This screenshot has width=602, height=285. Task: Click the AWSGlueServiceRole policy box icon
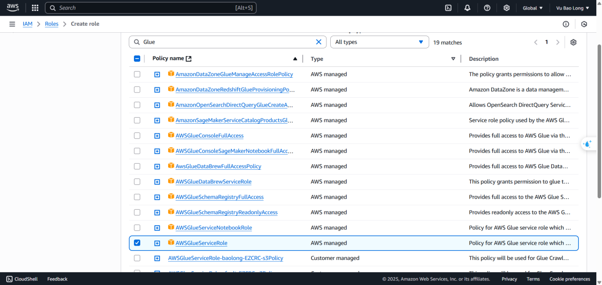tap(171, 242)
